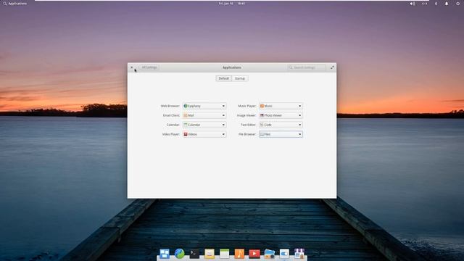Open the File Browser dropdown showing Files
This screenshot has height=261, width=464.
[281, 134]
